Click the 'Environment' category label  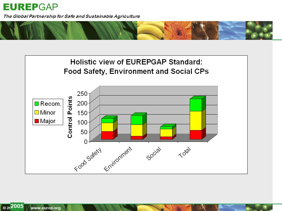(118, 159)
